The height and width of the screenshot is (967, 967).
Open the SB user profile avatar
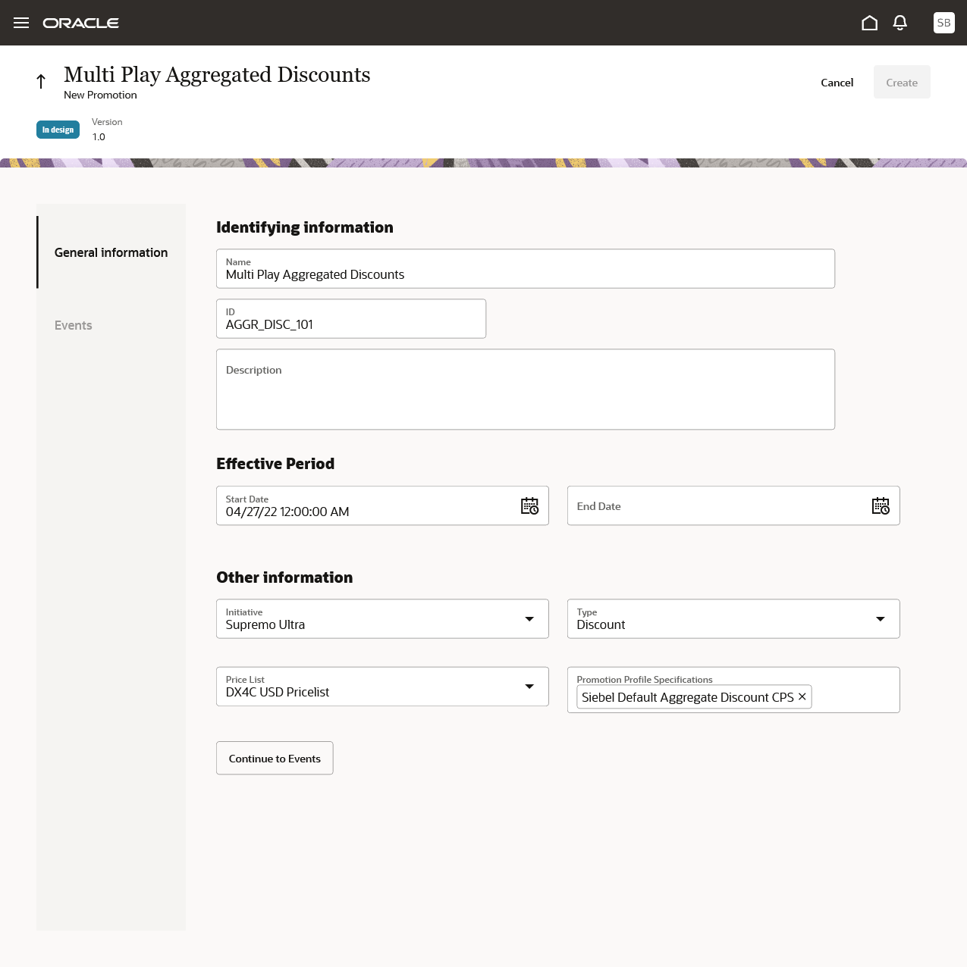coord(943,23)
